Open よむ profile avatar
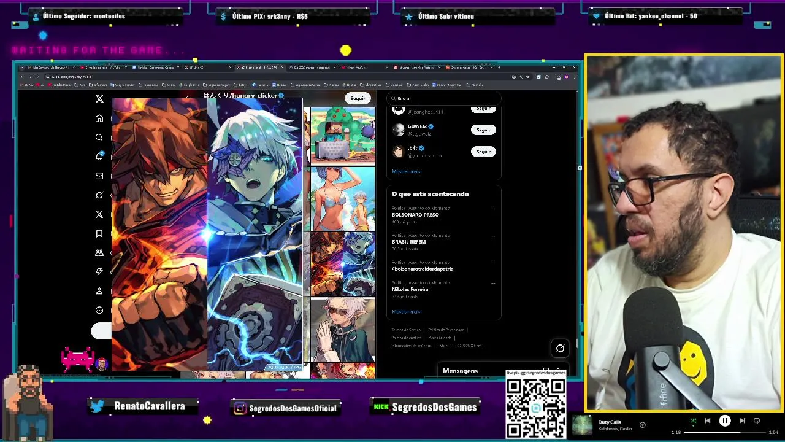The height and width of the screenshot is (442, 785). (399, 151)
